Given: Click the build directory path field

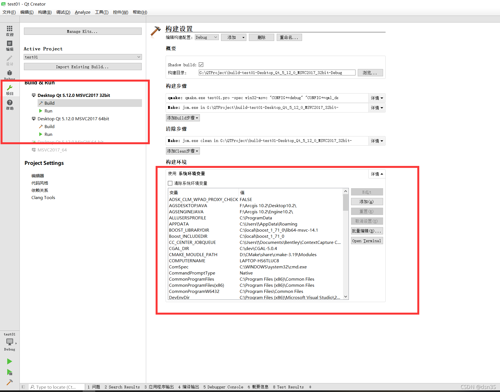Looking at the screenshot, I should tap(277, 73).
